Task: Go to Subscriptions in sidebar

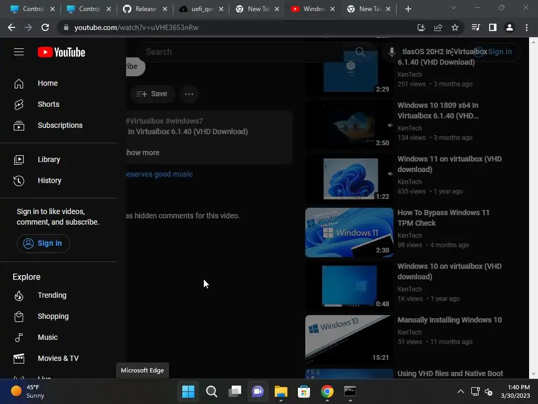Action: coord(59,125)
